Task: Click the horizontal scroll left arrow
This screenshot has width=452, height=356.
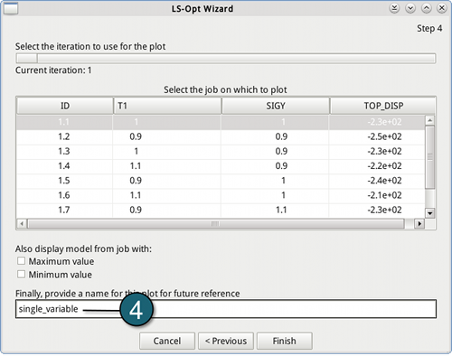Action: click(x=22, y=224)
